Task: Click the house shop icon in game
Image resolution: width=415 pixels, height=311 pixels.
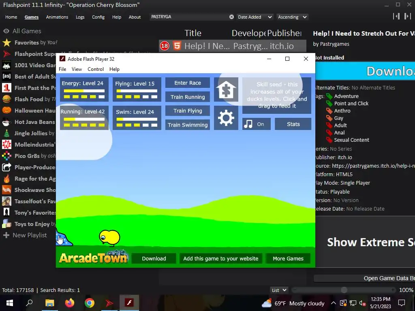Action: tap(226, 89)
